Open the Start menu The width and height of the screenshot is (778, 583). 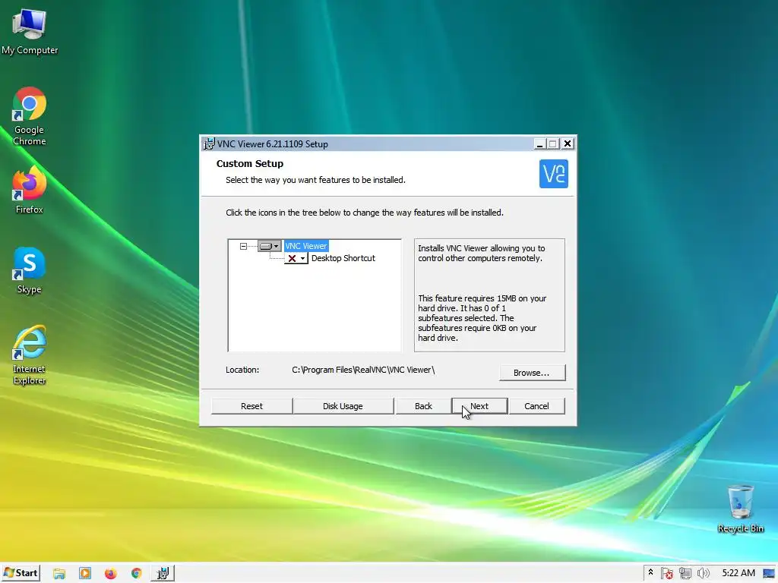(21, 573)
